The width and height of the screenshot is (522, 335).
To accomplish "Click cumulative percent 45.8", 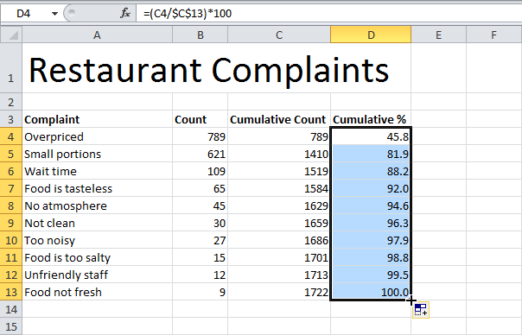I will click(x=371, y=136).
